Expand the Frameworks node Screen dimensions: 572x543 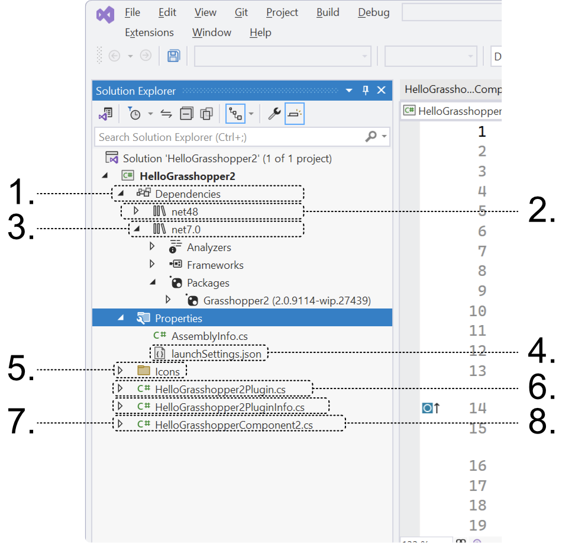152,264
